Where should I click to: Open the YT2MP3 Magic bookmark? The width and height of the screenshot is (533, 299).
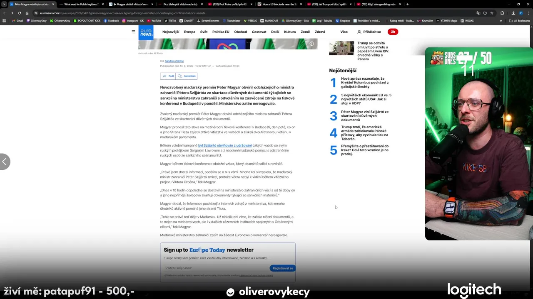click(x=446, y=20)
